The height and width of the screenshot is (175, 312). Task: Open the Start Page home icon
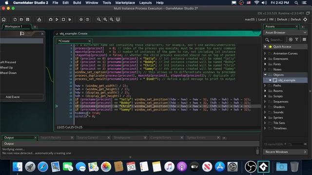click(x=3, y=19)
